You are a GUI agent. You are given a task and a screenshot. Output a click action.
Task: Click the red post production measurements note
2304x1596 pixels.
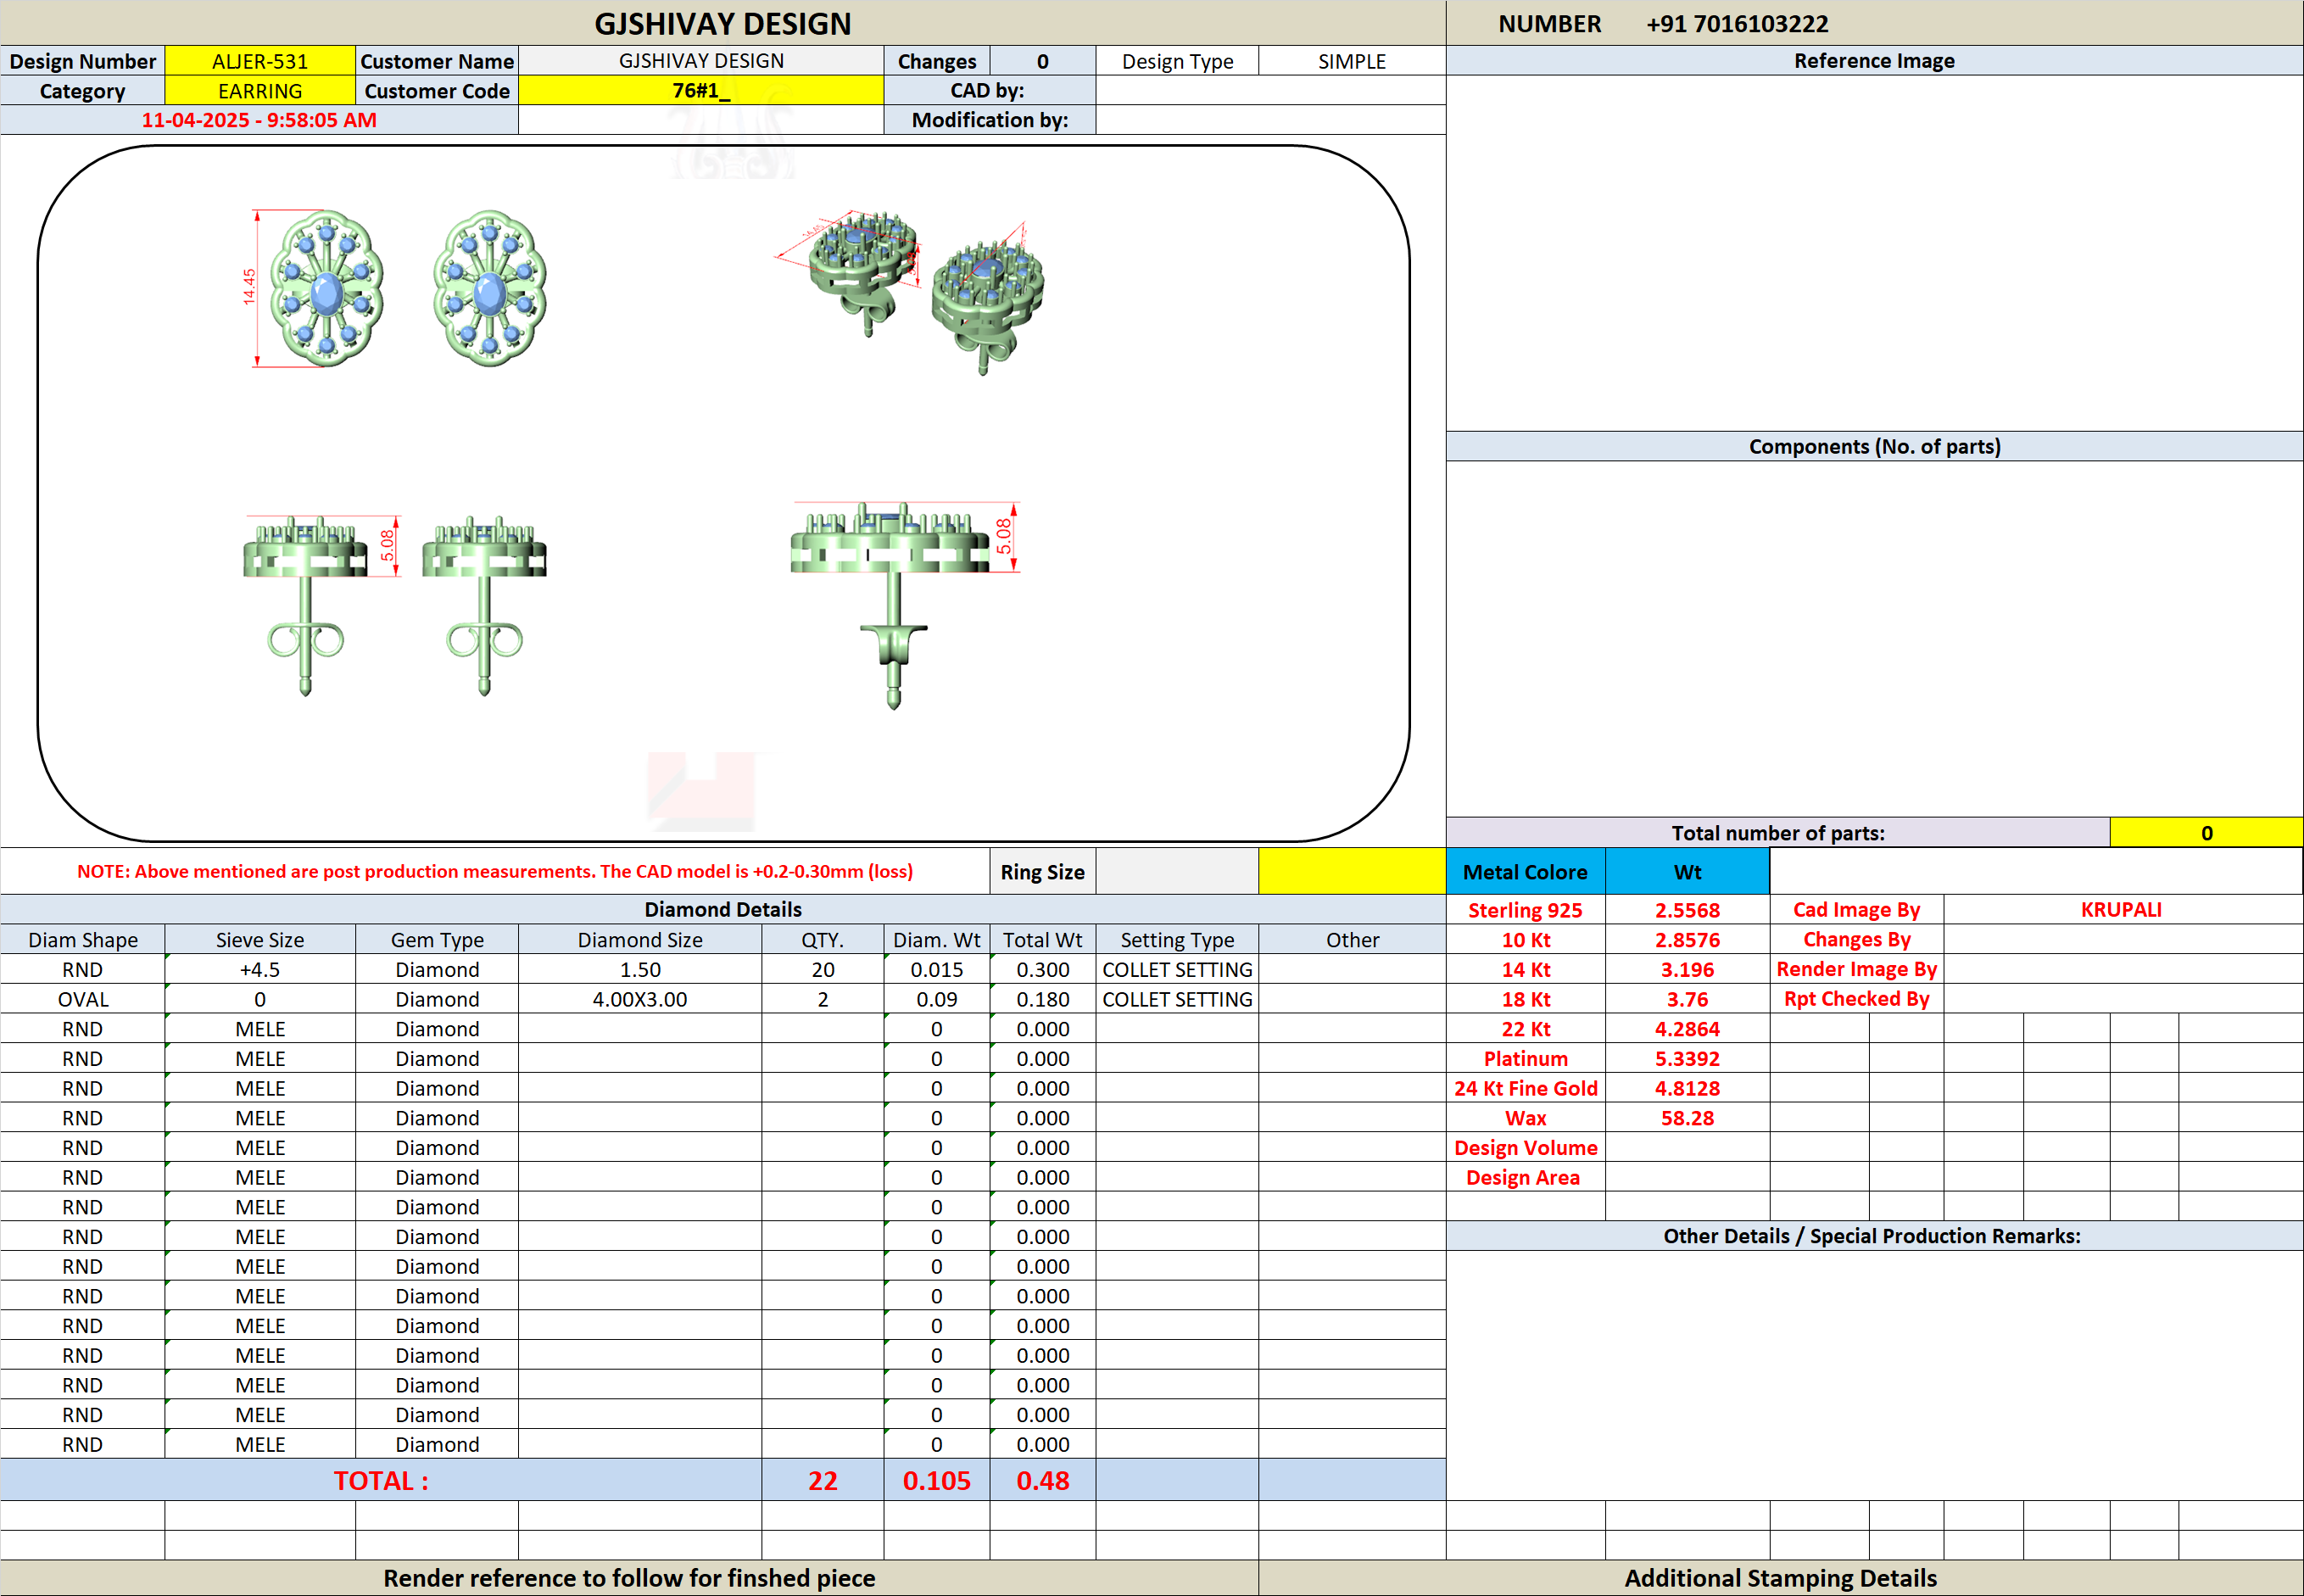pyautogui.click(x=495, y=872)
